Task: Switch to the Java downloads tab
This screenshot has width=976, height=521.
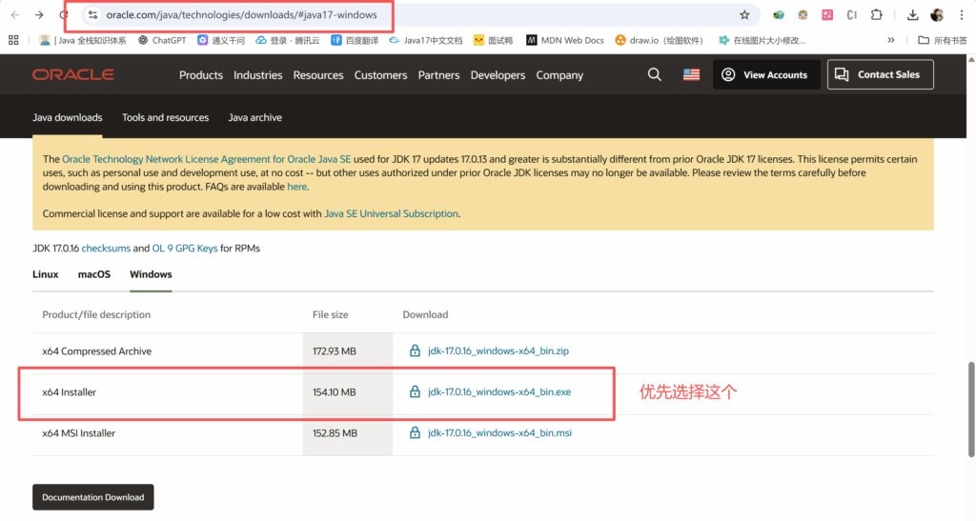Action: [68, 117]
